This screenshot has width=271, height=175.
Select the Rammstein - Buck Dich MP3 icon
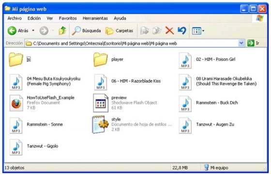(x=185, y=104)
